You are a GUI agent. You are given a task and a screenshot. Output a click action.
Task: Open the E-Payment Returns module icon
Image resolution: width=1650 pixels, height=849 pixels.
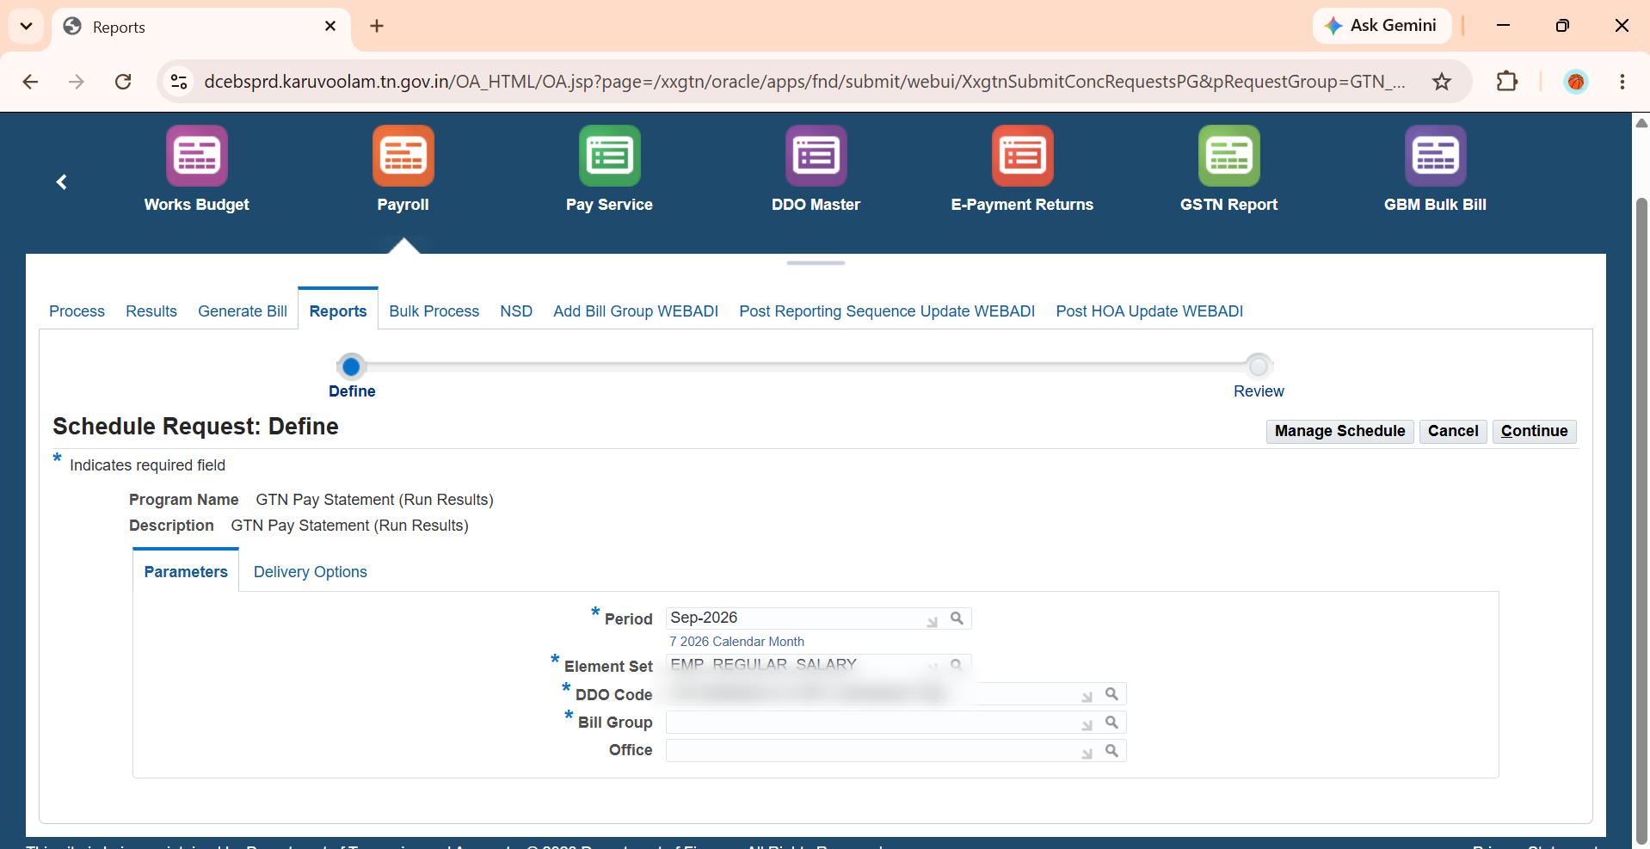click(x=1023, y=156)
